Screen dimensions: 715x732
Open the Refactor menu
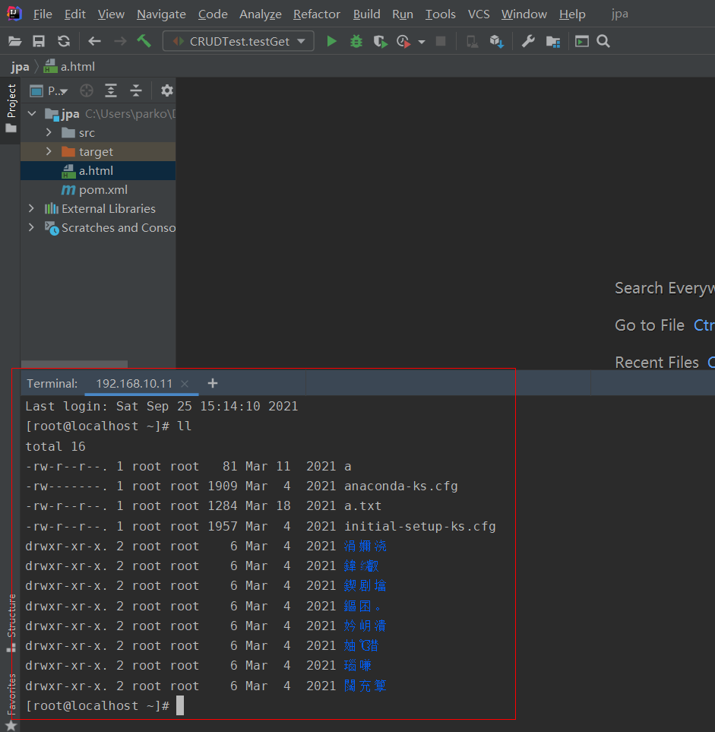[316, 14]
